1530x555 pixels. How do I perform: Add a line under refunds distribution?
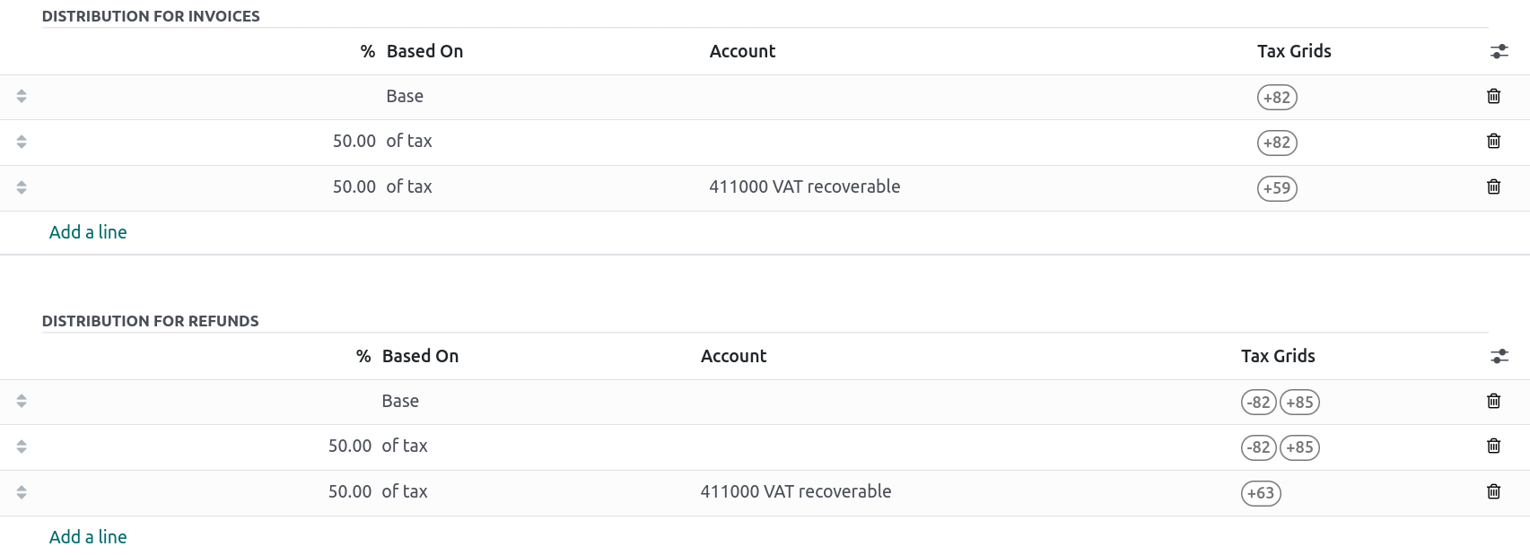tap(87, 536)
